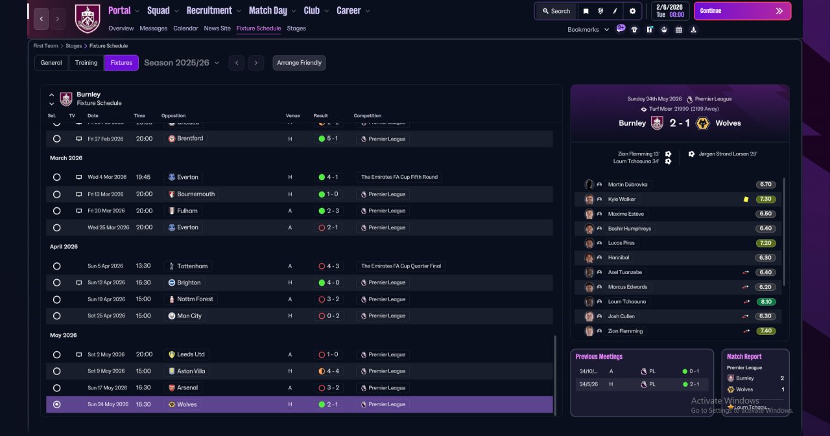Switch to the Messages tab
830x436 pixels.
tap(154, 29)
